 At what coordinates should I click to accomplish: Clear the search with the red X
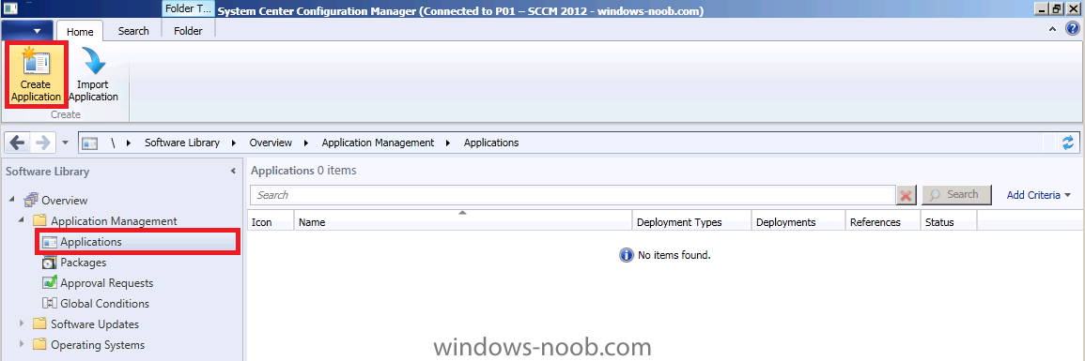coord(907,195)
